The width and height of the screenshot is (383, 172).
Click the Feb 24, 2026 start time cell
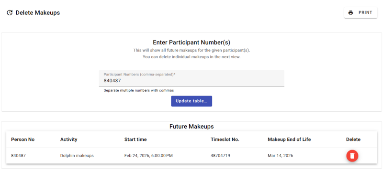pos(148,156)
